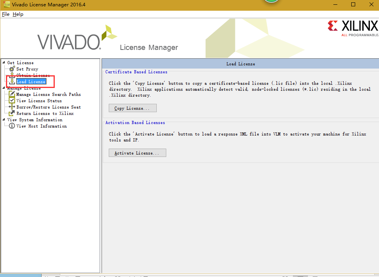Select Load License in the tree
Screen dimensions: 379x277
click(x=31, y=82)
